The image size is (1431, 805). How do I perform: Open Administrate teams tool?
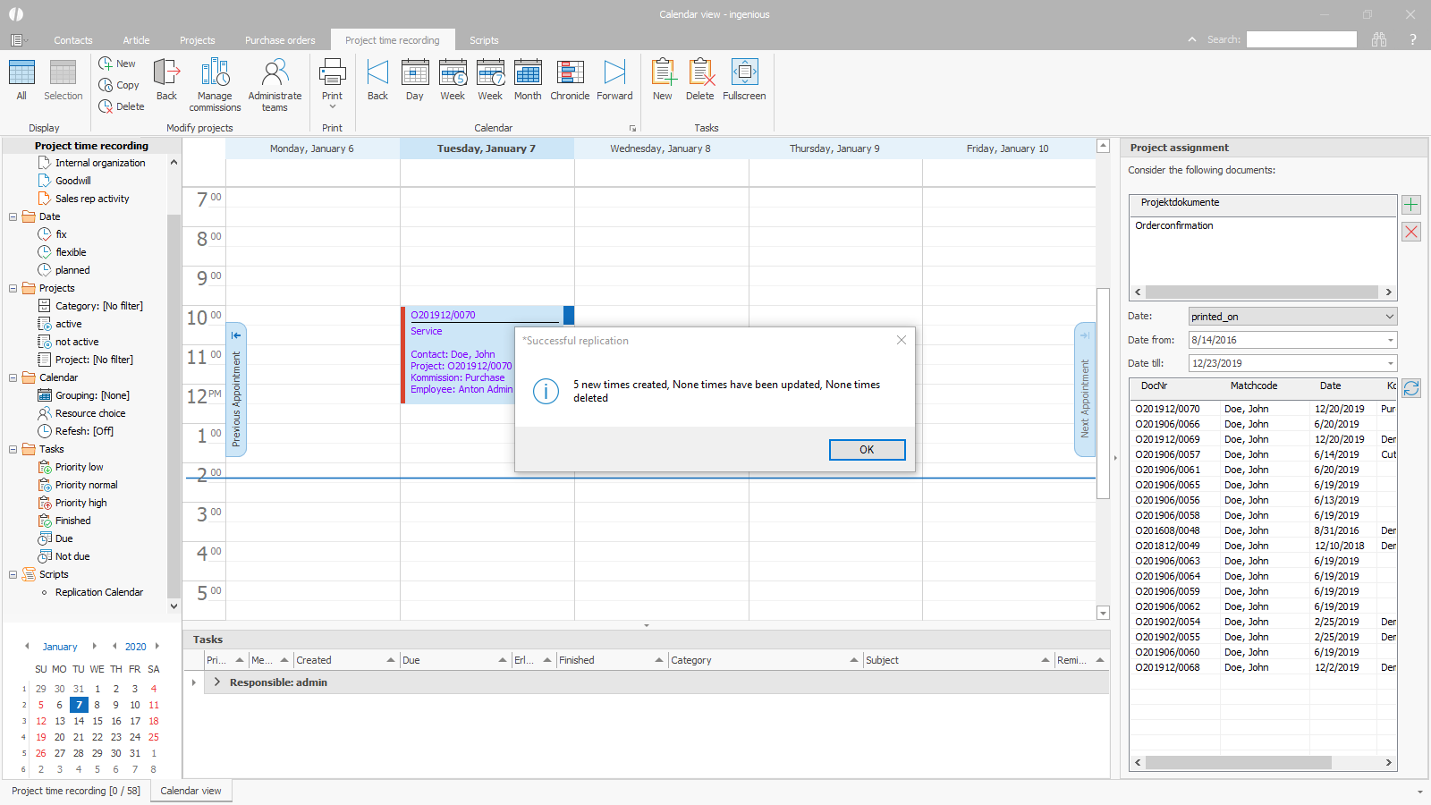point(275,73)
